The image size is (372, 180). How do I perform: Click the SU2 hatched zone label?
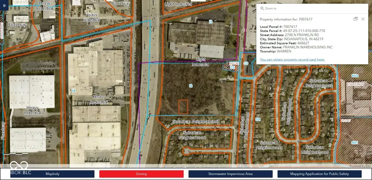tap(355, 76)
